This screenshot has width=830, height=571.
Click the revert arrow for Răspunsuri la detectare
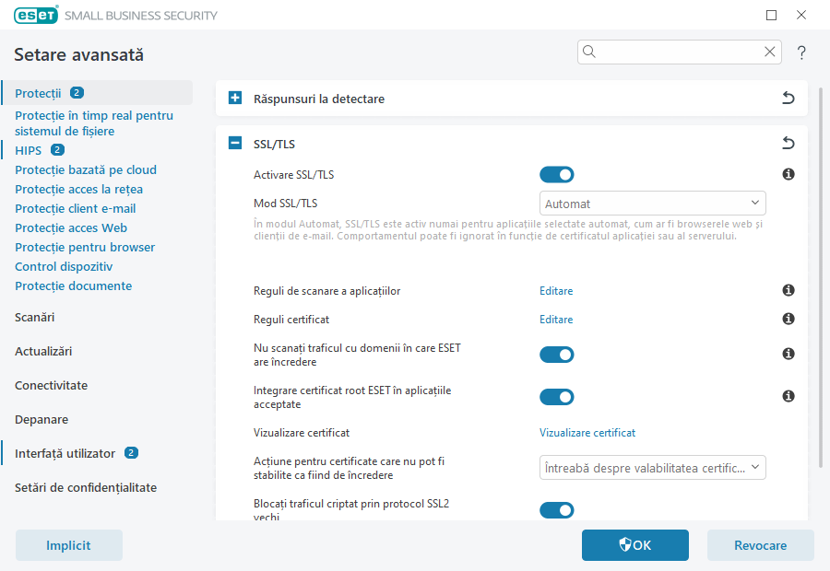(x=788, y=98)
